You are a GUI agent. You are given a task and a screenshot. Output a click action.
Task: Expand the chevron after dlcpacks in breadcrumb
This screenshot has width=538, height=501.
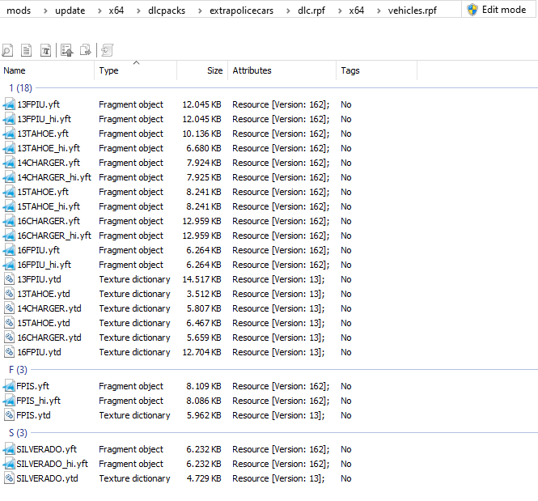[x=200, y=11]
